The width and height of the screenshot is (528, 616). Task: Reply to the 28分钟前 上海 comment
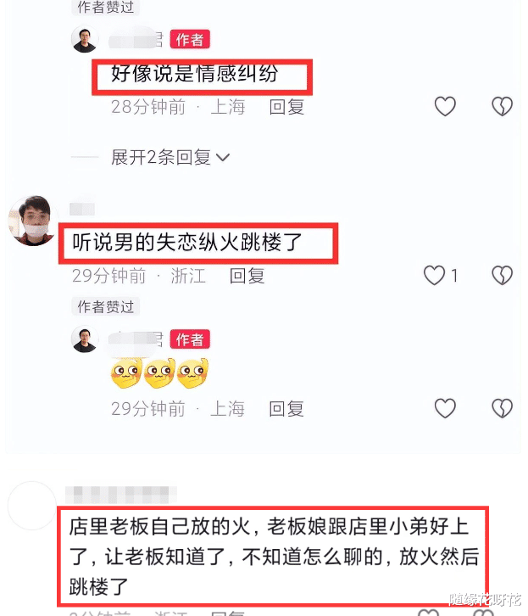pyautogui.click(x=286, y=107)
